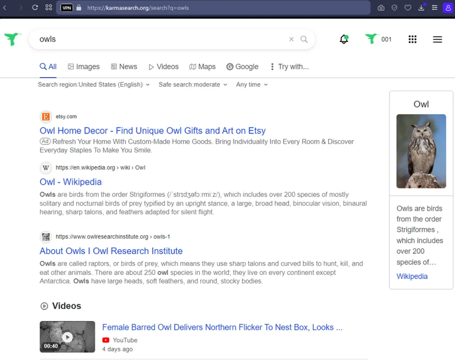Screen dimensions: 455x363
Task: Click the padlock site security icon
Action: (79, 8)
